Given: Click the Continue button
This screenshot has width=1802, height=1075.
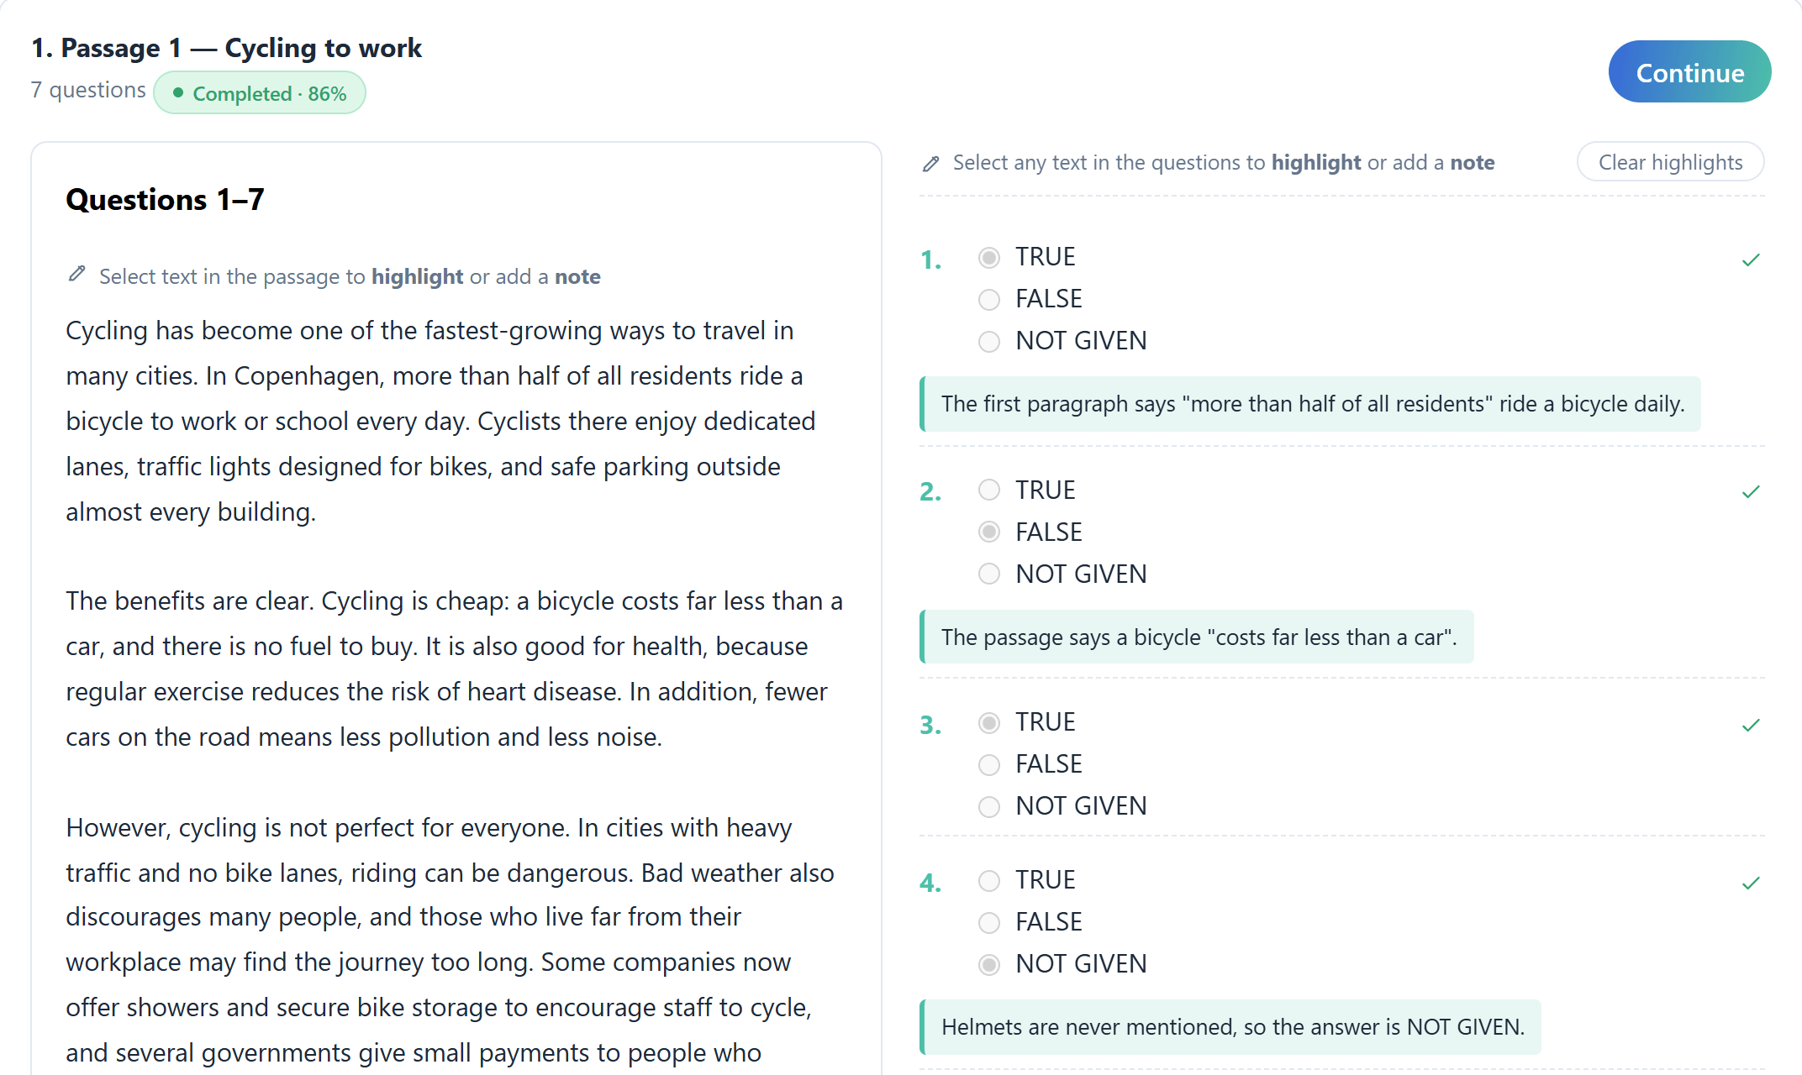Looking at the screenshot, I should 1689,72.
